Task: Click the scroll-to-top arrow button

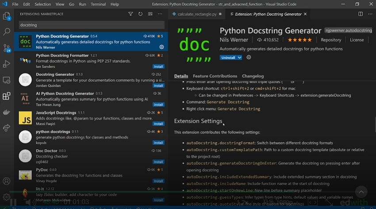Action: coord(361,192)
